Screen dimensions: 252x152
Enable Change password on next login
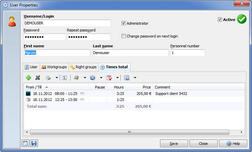click(123, 36)
